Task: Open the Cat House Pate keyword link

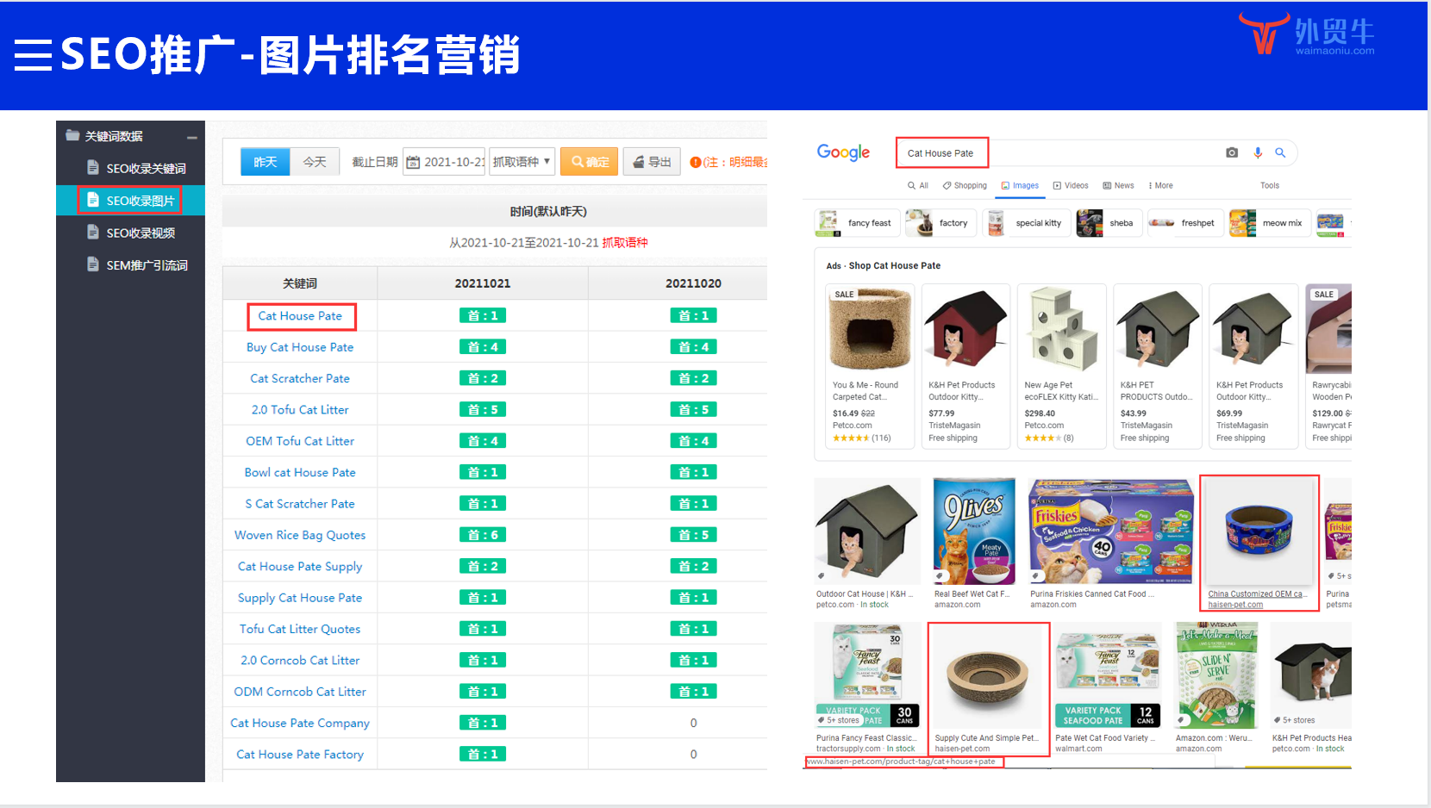Action: (x=300, y=316)
